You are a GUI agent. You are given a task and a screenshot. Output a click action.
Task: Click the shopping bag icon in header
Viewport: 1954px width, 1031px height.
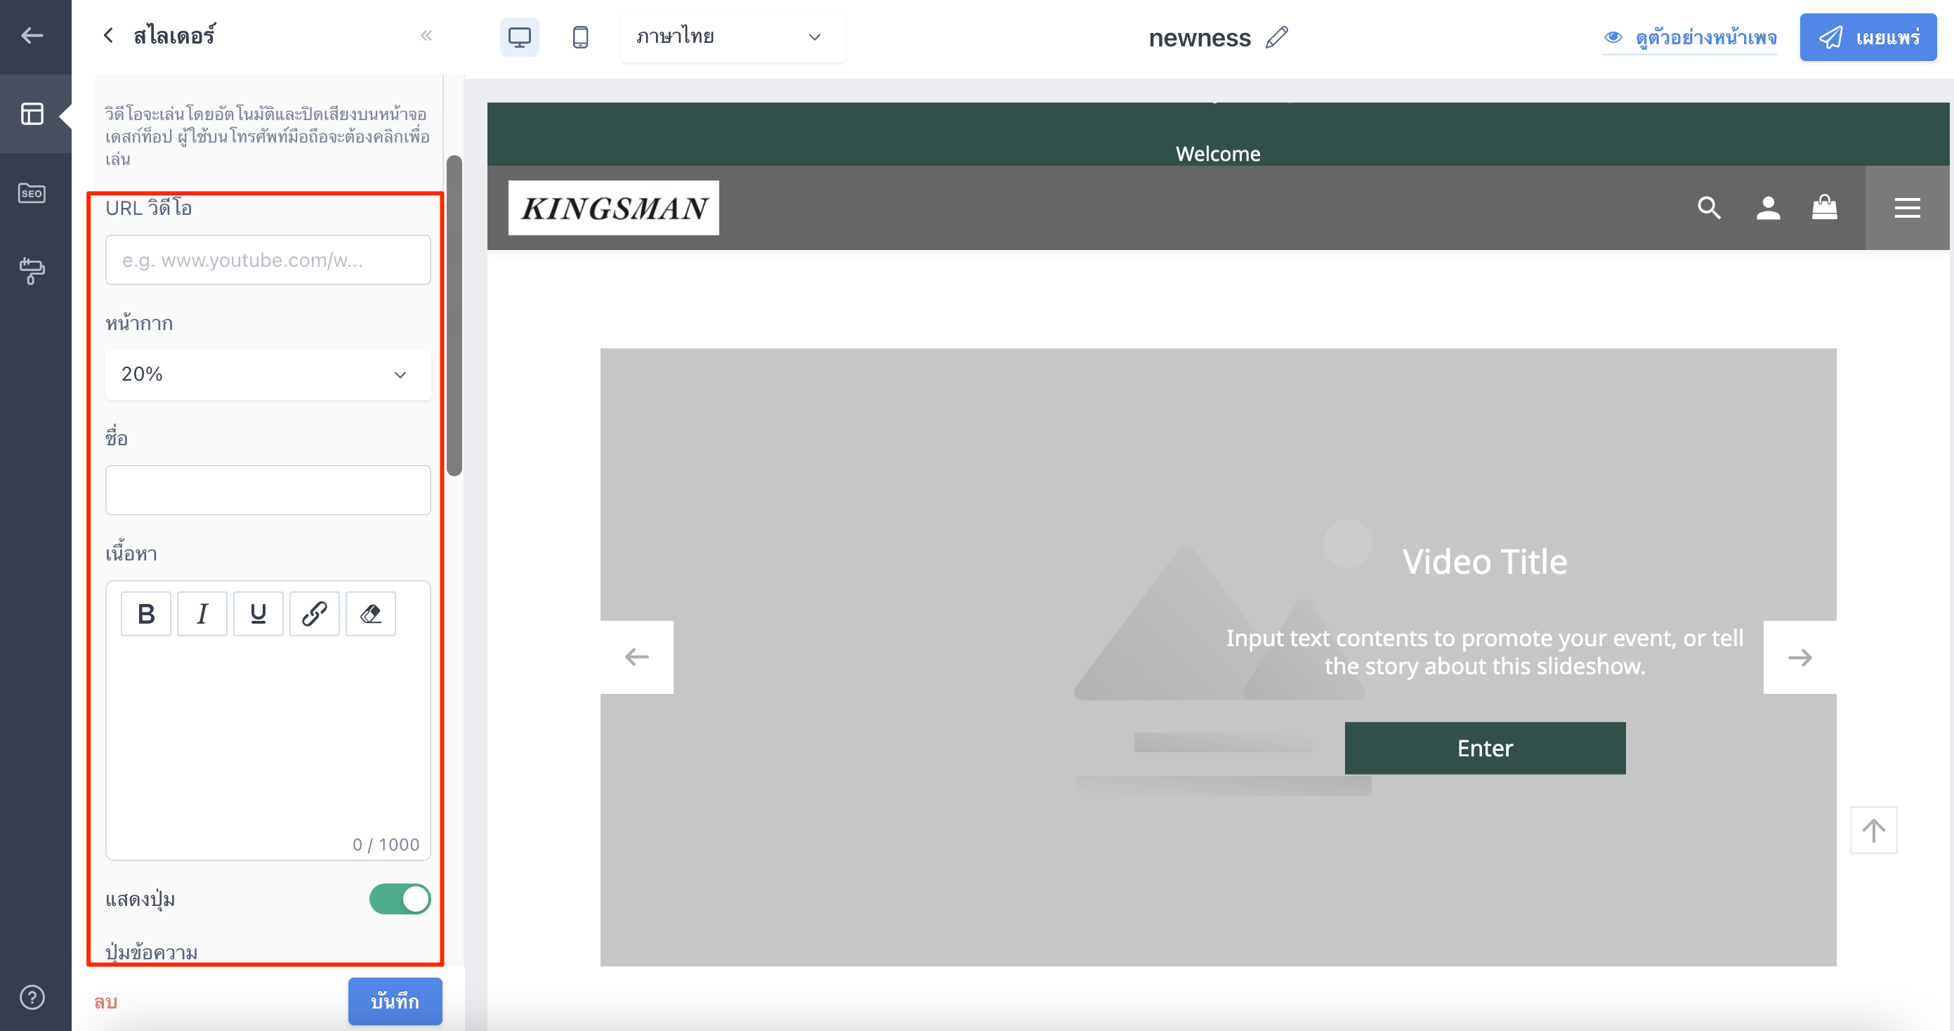click(x=1824, y=208)
